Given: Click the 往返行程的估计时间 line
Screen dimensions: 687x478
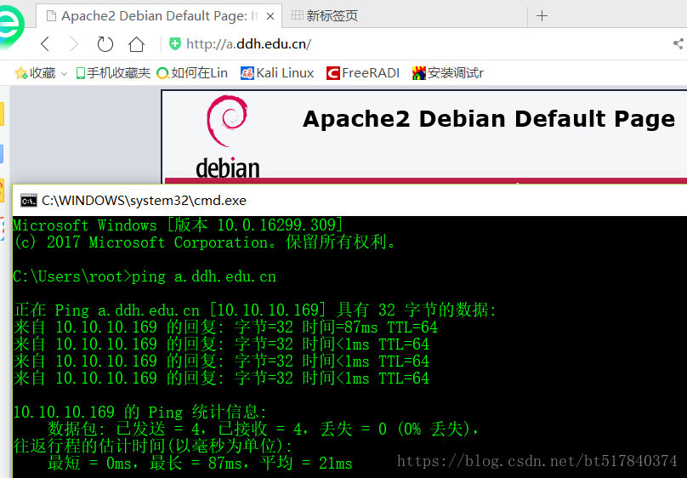Looking at the screenshot, I should (153, 446).
